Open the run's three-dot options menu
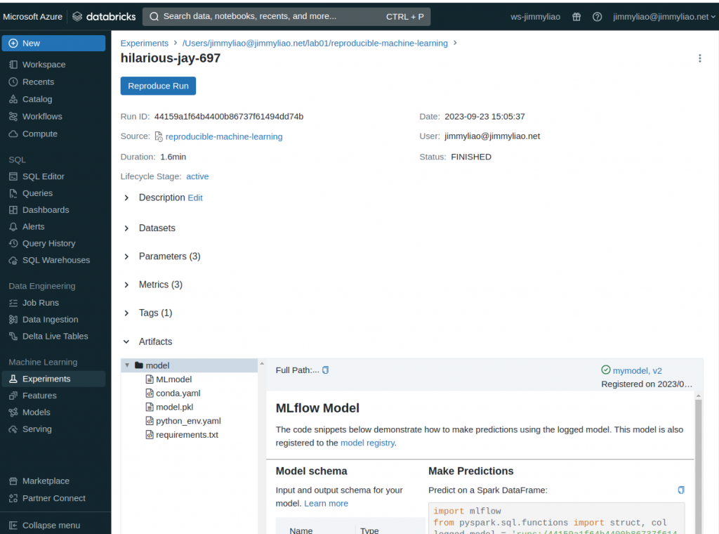The height and width of the screenshot is (534, 719). point(700,58)
